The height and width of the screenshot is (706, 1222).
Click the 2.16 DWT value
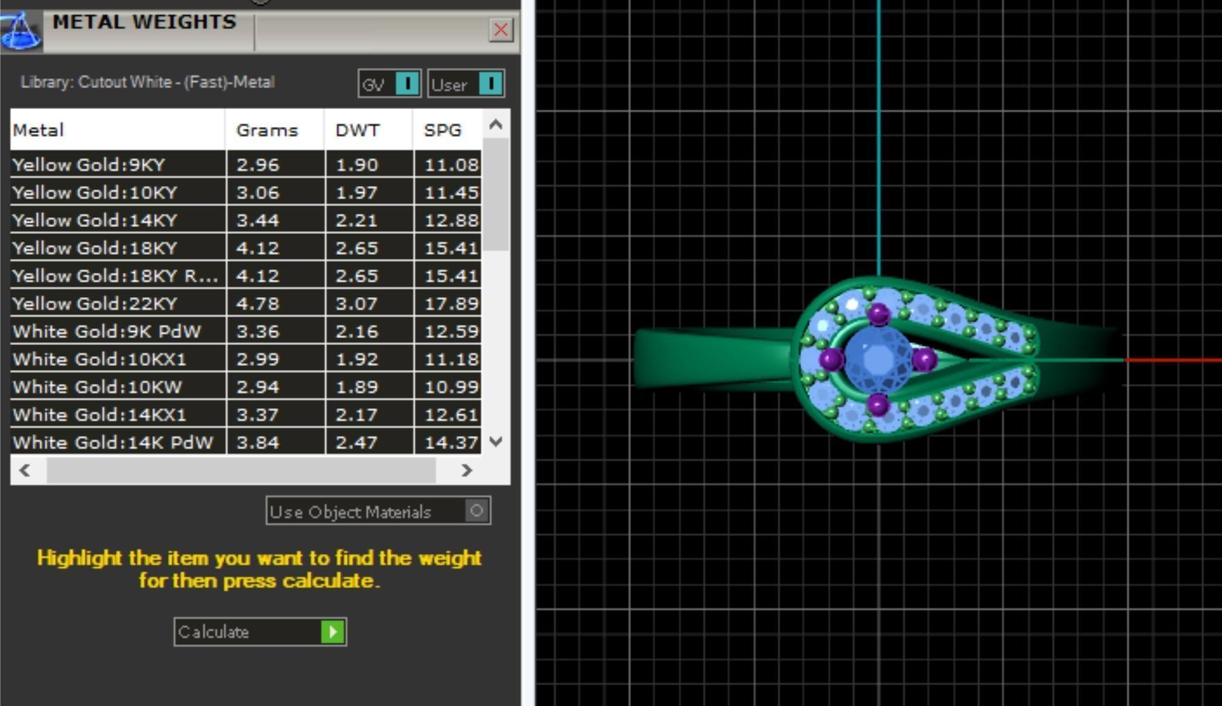point(357,331)
